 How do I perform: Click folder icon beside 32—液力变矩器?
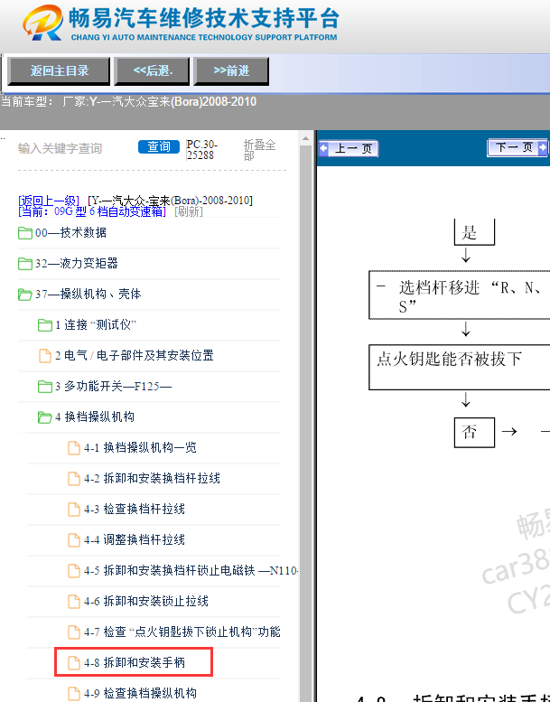click(25, 264)
